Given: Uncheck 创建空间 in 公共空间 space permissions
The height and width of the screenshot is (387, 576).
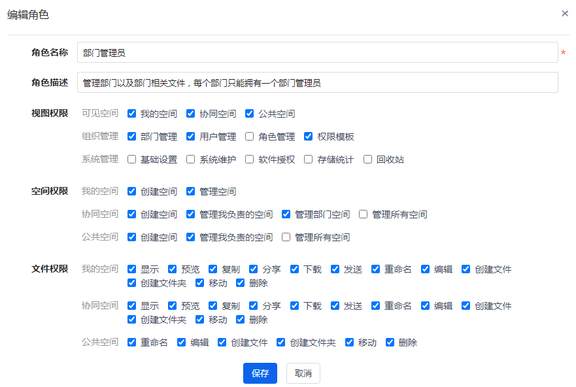Looking at the screenshot, I should pos(131,237).
